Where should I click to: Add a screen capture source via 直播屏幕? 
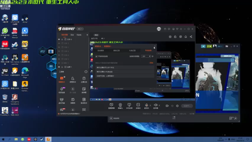pos(112,106)
